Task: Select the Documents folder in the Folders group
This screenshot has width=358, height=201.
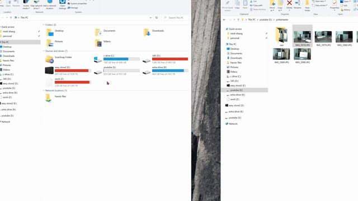Action: click(105, 32)
